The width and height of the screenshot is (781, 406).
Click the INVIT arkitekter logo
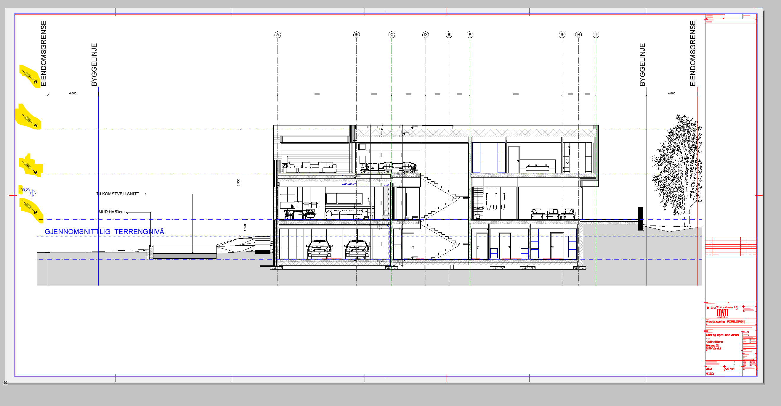(722, 313)
